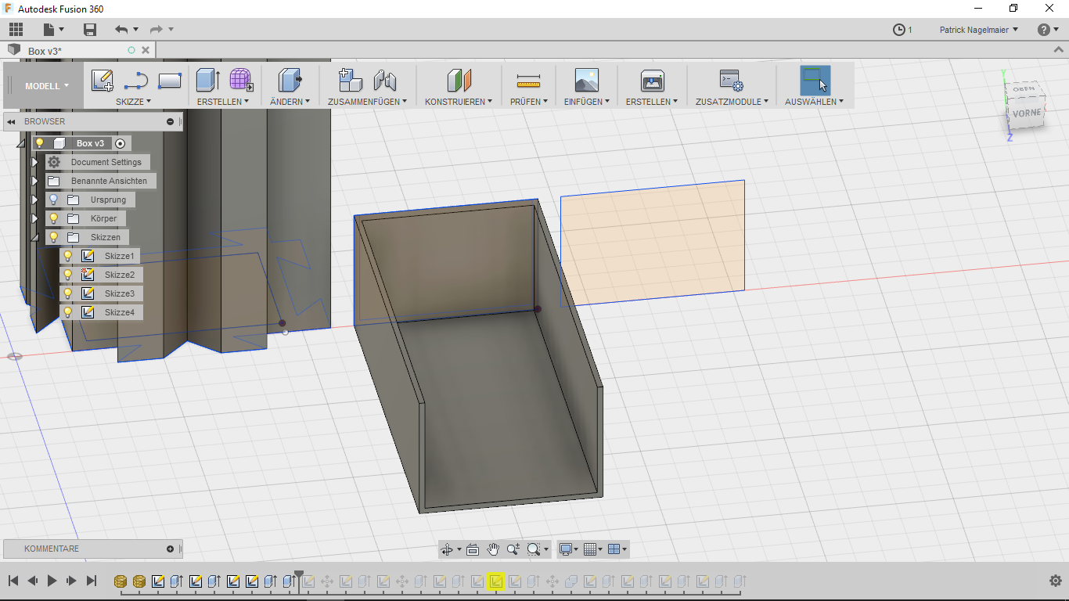Click the Document Settings gear icon
This screenshot has width=1069, height=601.
pos(54,162)
